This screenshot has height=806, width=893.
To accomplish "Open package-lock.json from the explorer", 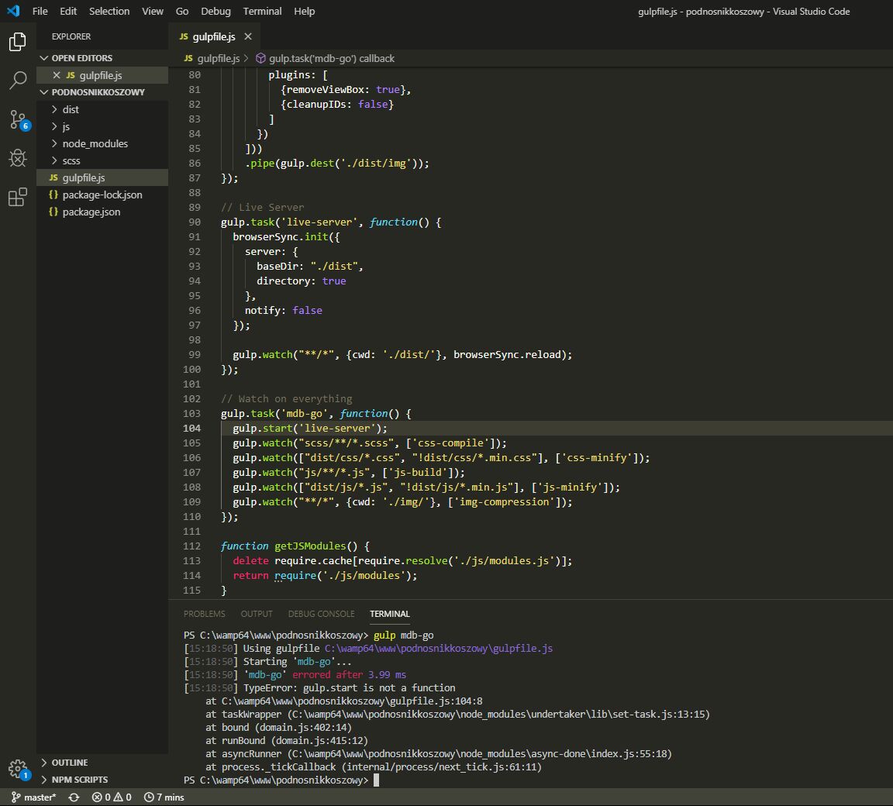I will coord(102,195).
